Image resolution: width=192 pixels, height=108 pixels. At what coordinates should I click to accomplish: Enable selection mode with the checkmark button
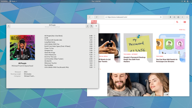pos(87,26)
